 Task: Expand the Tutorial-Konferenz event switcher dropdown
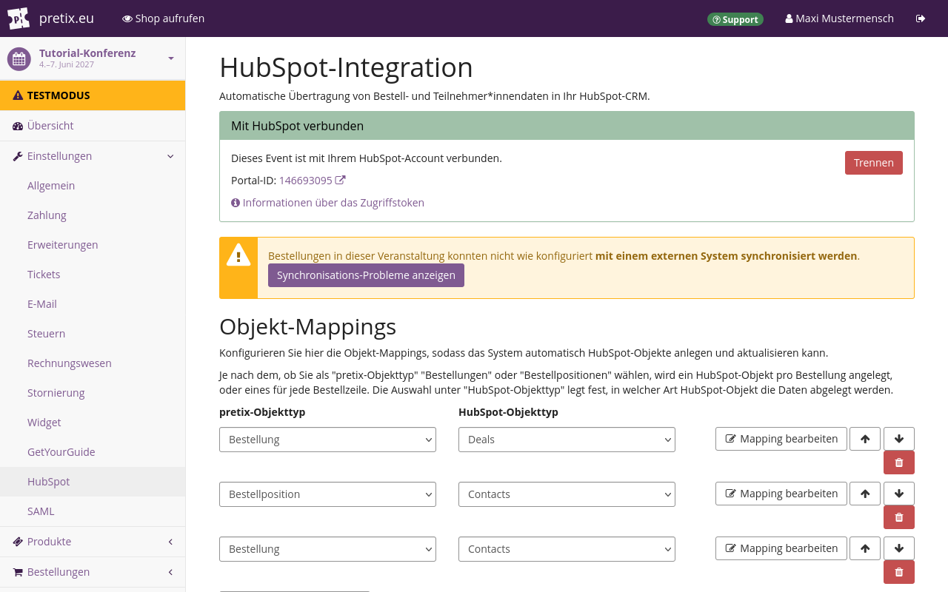coord(171,58)
